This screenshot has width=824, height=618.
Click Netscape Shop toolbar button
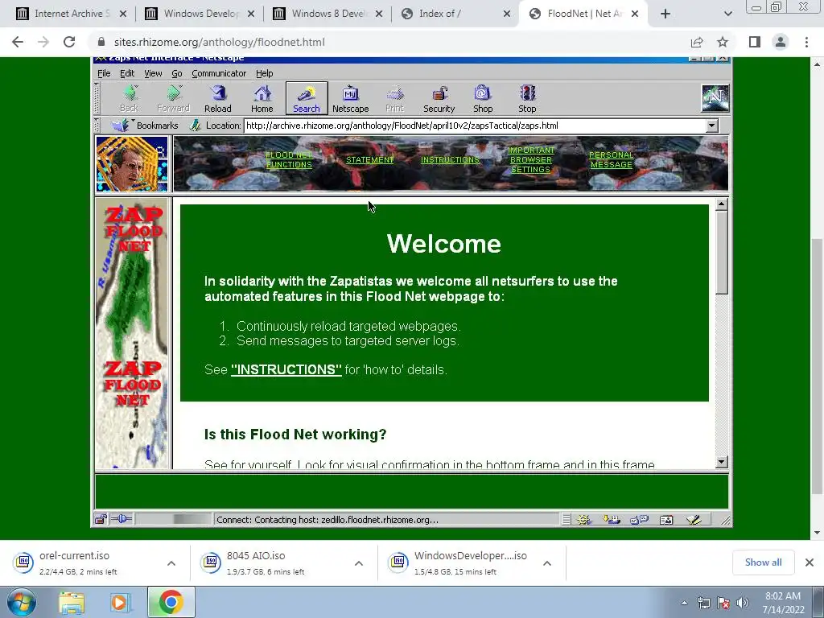click(x=483, y=98)
